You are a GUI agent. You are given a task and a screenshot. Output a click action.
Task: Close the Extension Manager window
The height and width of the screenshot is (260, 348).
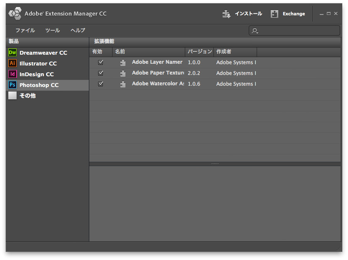(336, 14)
